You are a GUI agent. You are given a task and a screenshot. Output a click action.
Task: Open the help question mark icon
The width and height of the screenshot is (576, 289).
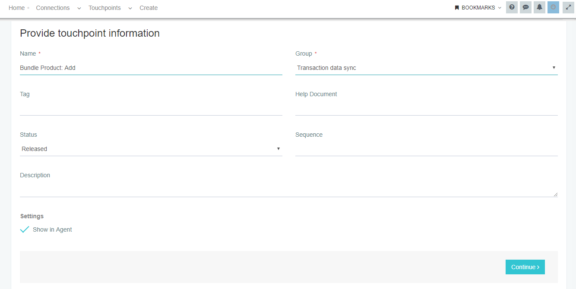[512, 7]
